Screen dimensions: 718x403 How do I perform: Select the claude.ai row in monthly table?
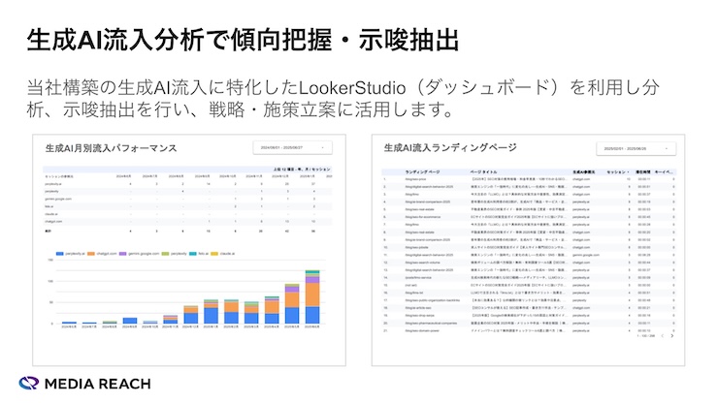tap(187, 214)
